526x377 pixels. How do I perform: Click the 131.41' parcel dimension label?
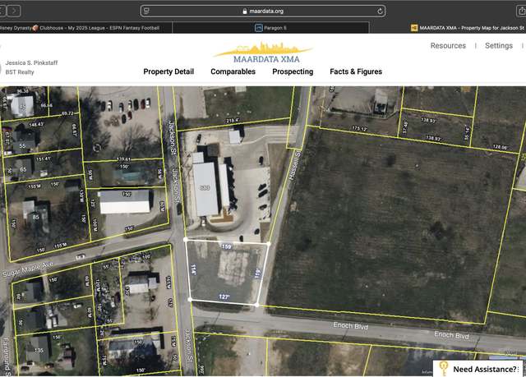click(x=43, y=159)
